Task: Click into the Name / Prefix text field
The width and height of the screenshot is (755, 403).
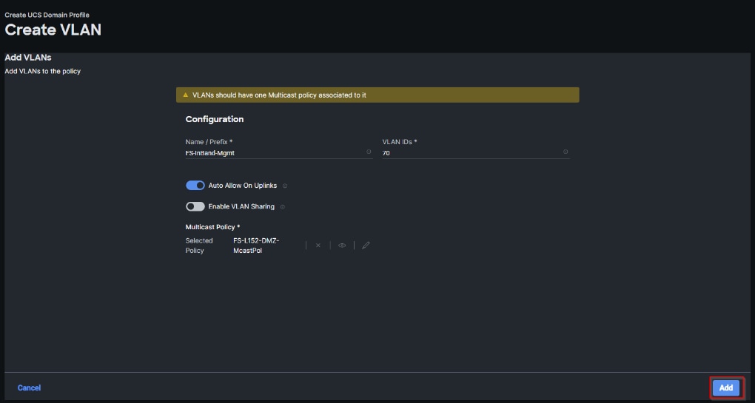Action: click(274, 152)
